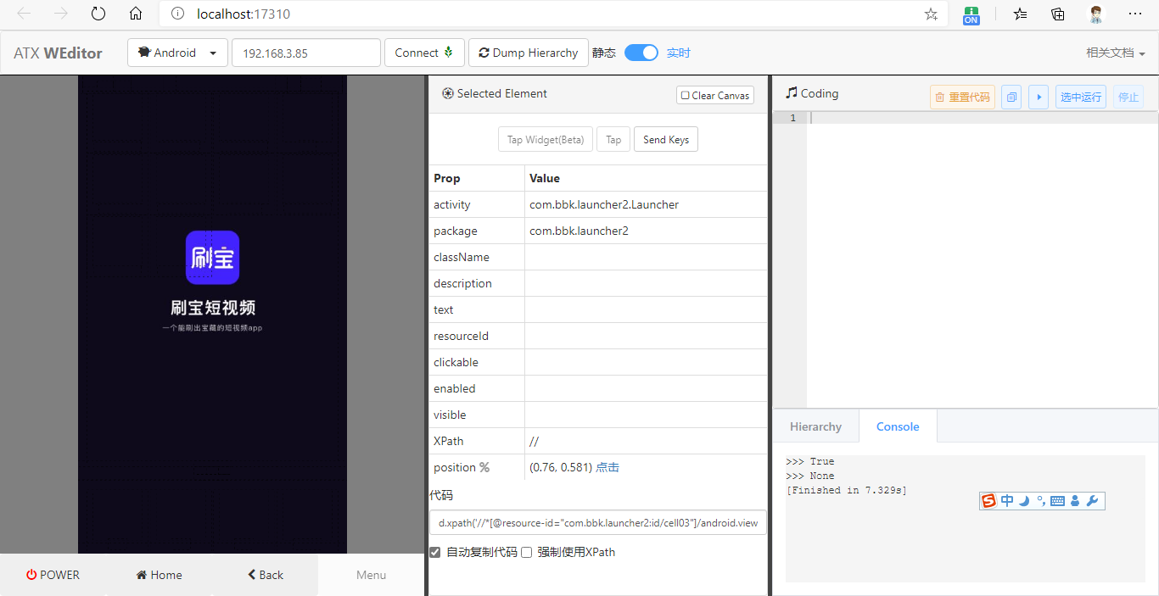
Task: Open the browser favorites list icon
Action: (1021, 14)
